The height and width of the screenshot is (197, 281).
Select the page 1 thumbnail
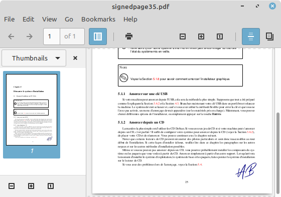[32, 114]
